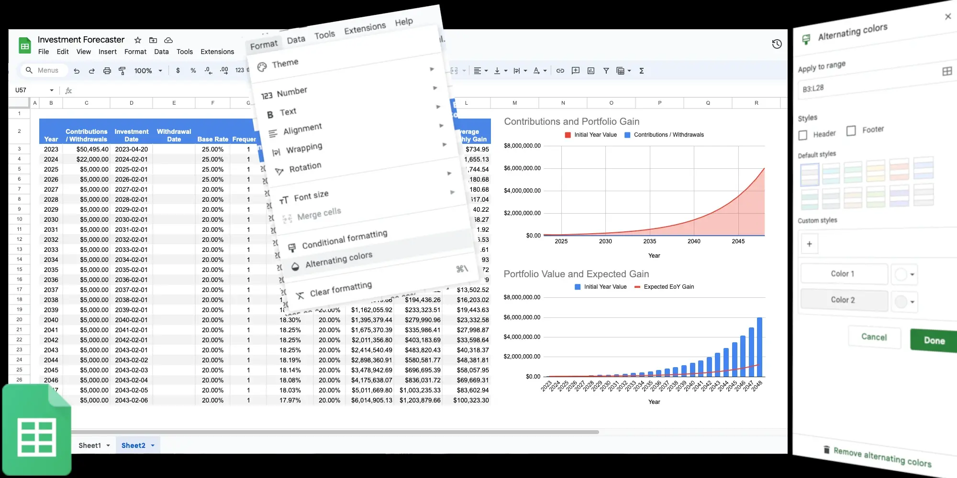Open version history via the clock icon
The image size is (957, 478).
[x=777, y=44]
